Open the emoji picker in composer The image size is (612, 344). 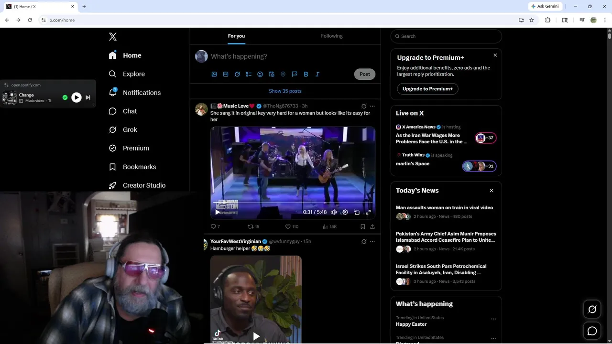[260, 74]
